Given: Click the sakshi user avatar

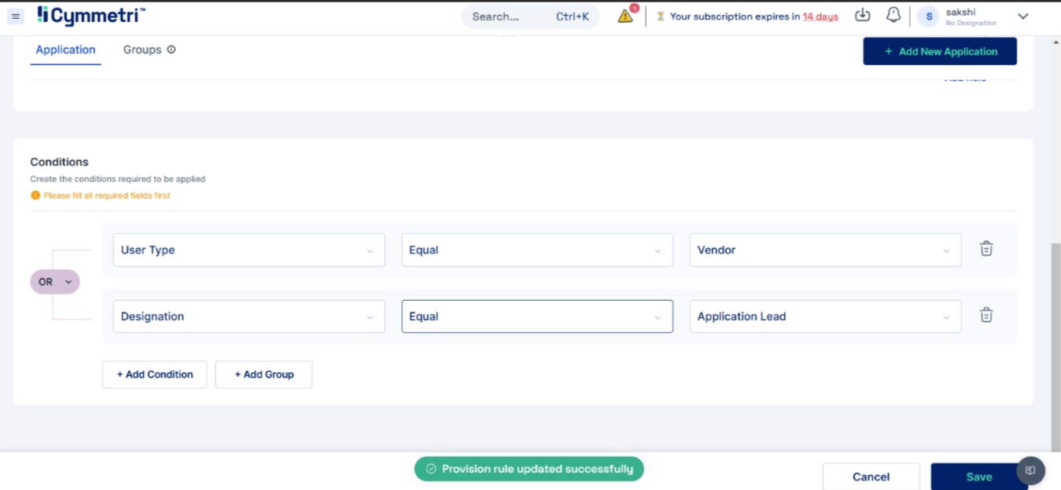Looking at the screenshot, I should tap(929, 16).
